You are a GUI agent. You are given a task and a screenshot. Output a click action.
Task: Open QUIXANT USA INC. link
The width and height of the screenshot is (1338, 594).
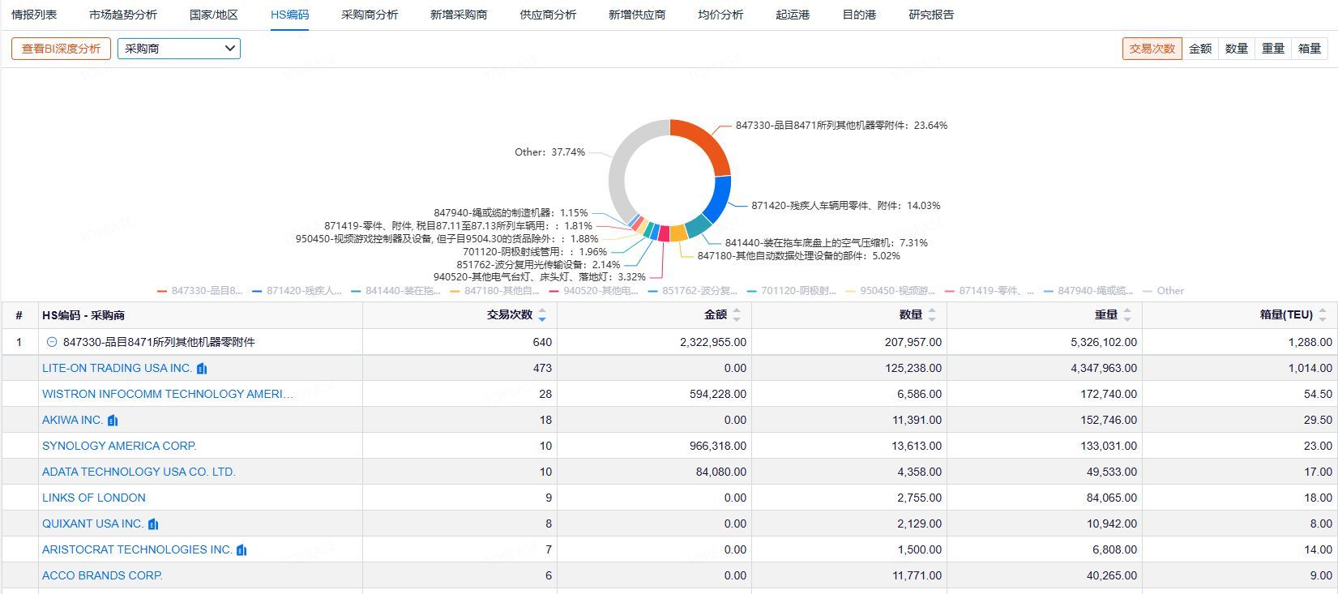92,523
